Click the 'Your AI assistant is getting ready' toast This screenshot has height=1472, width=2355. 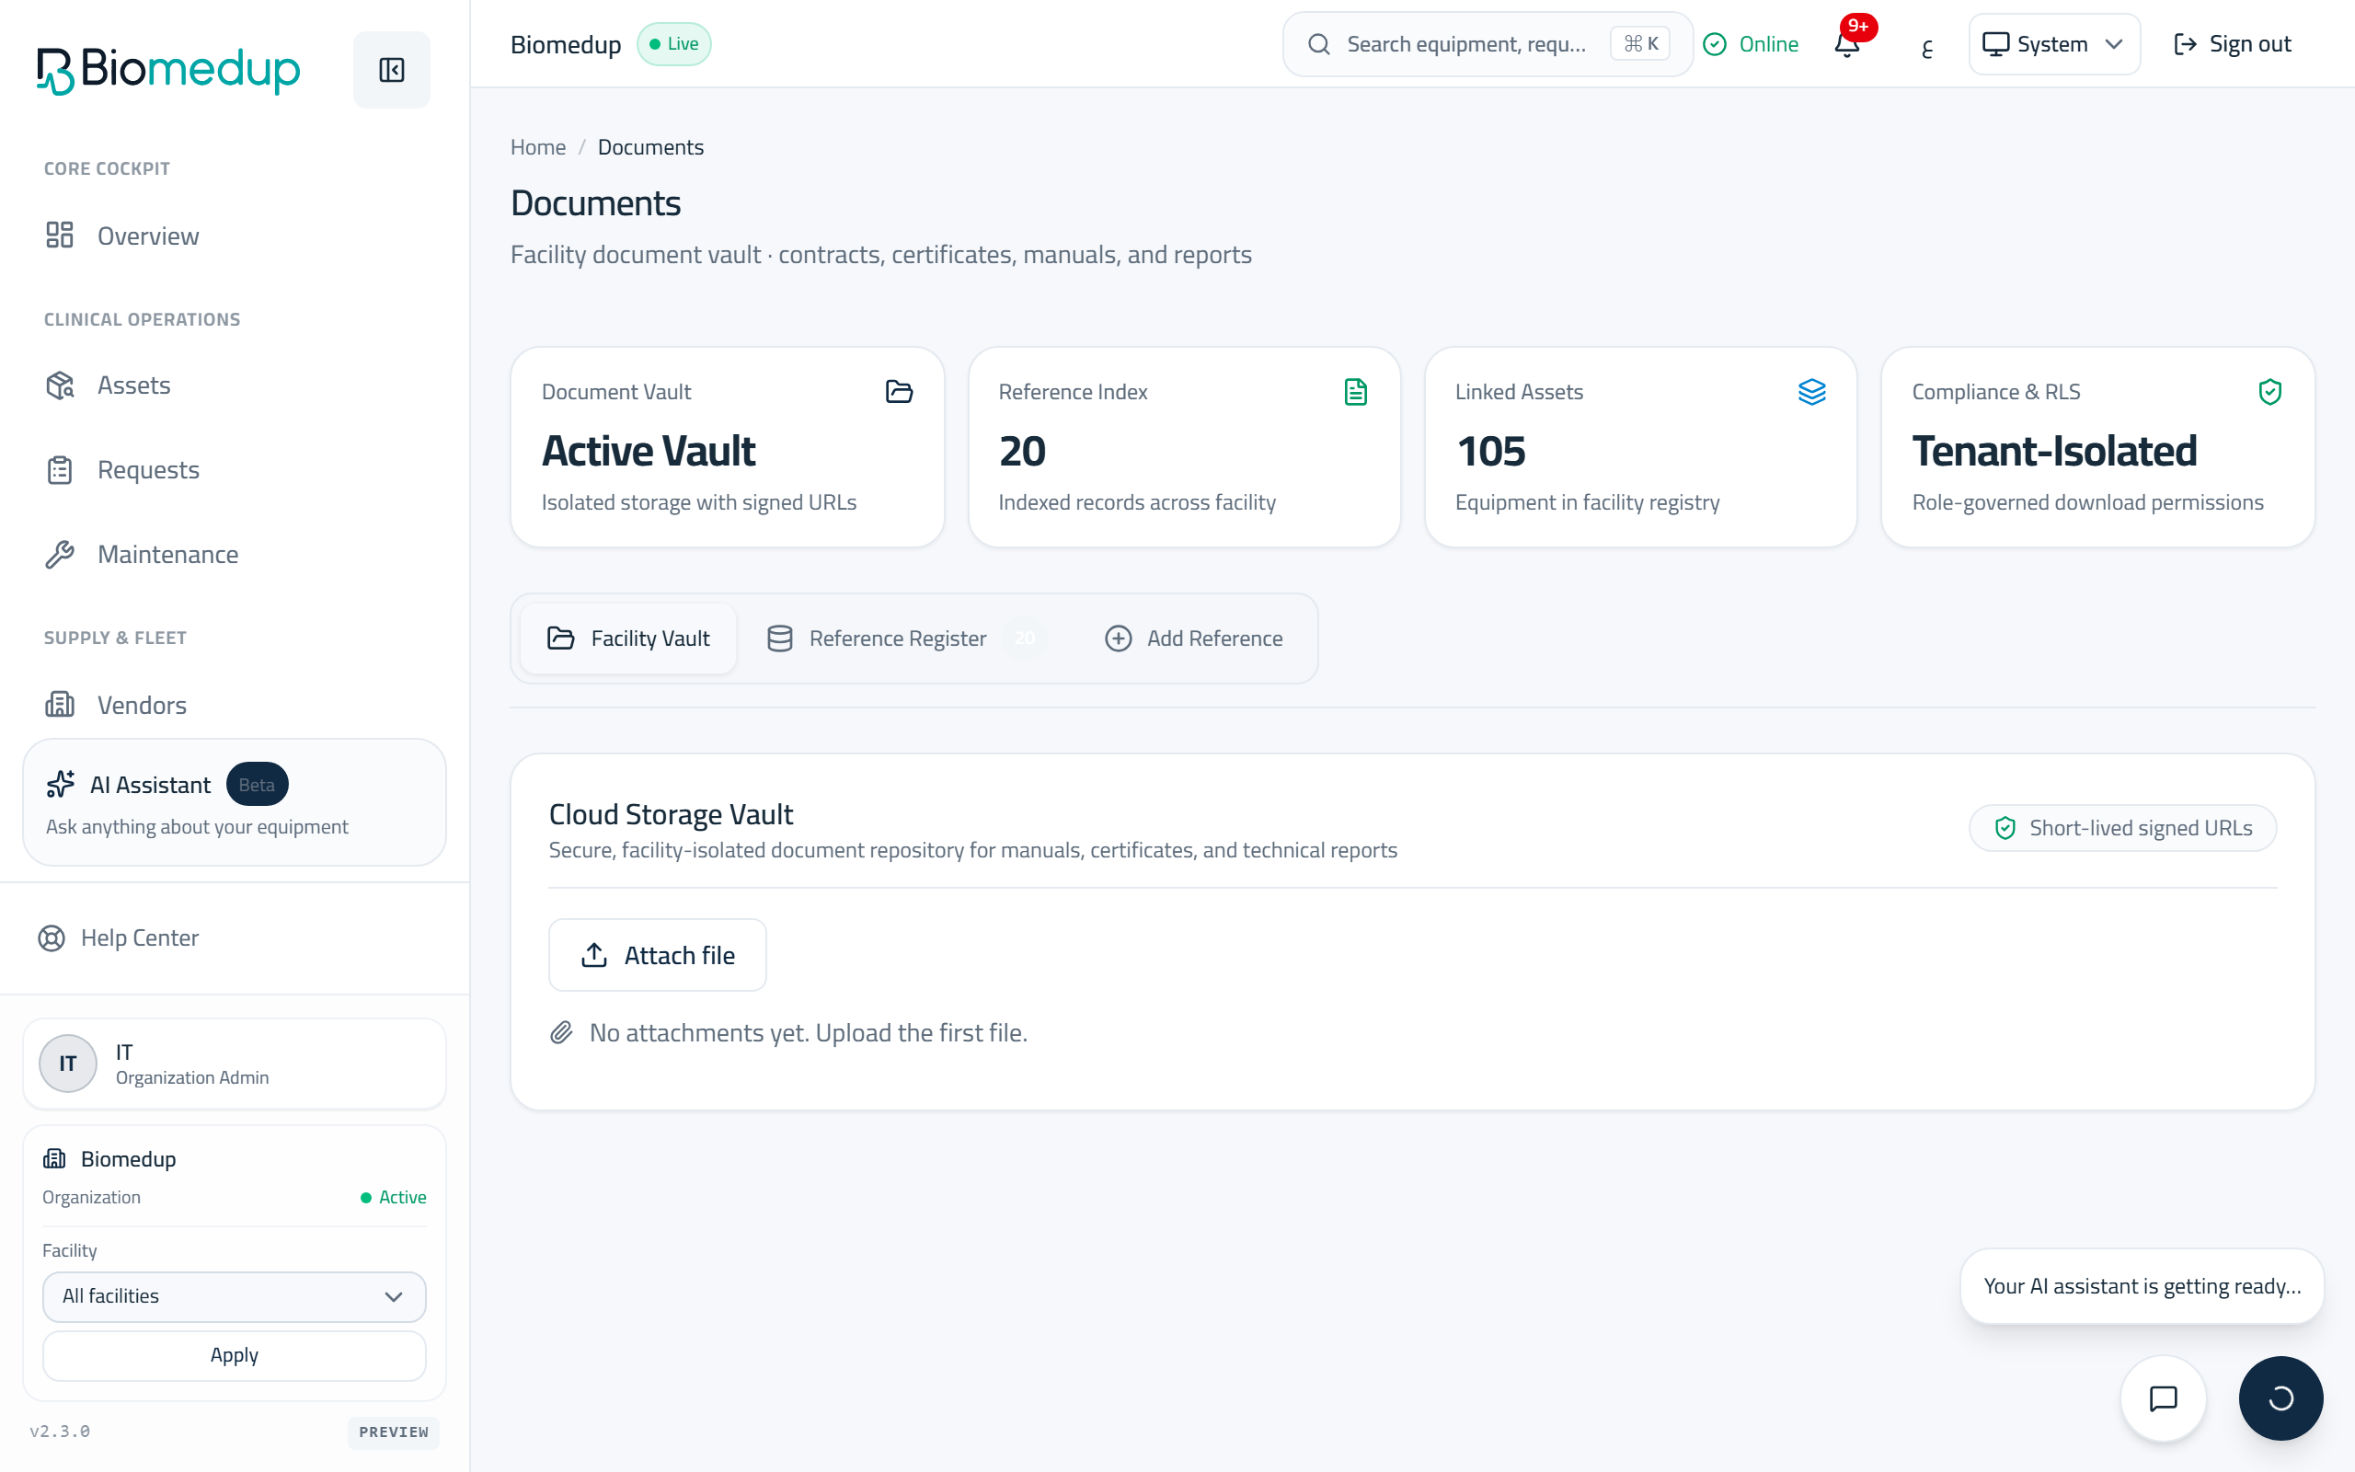tap(2142, 1286)
